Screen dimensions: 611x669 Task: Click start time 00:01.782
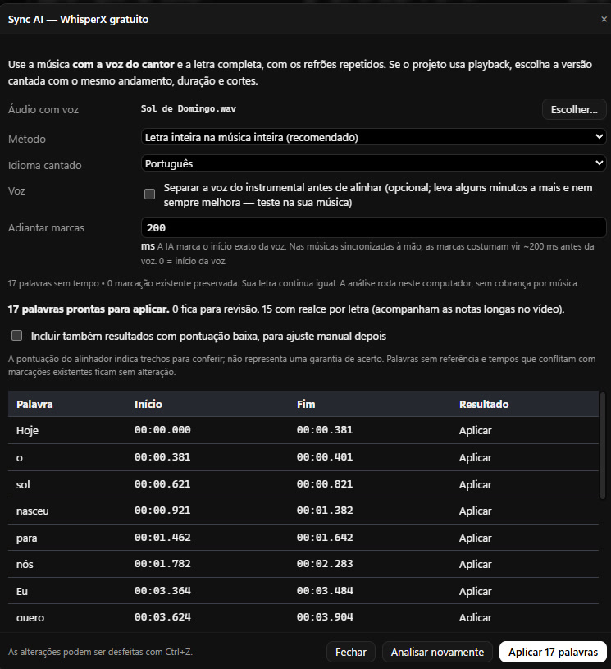pos(162,564)
